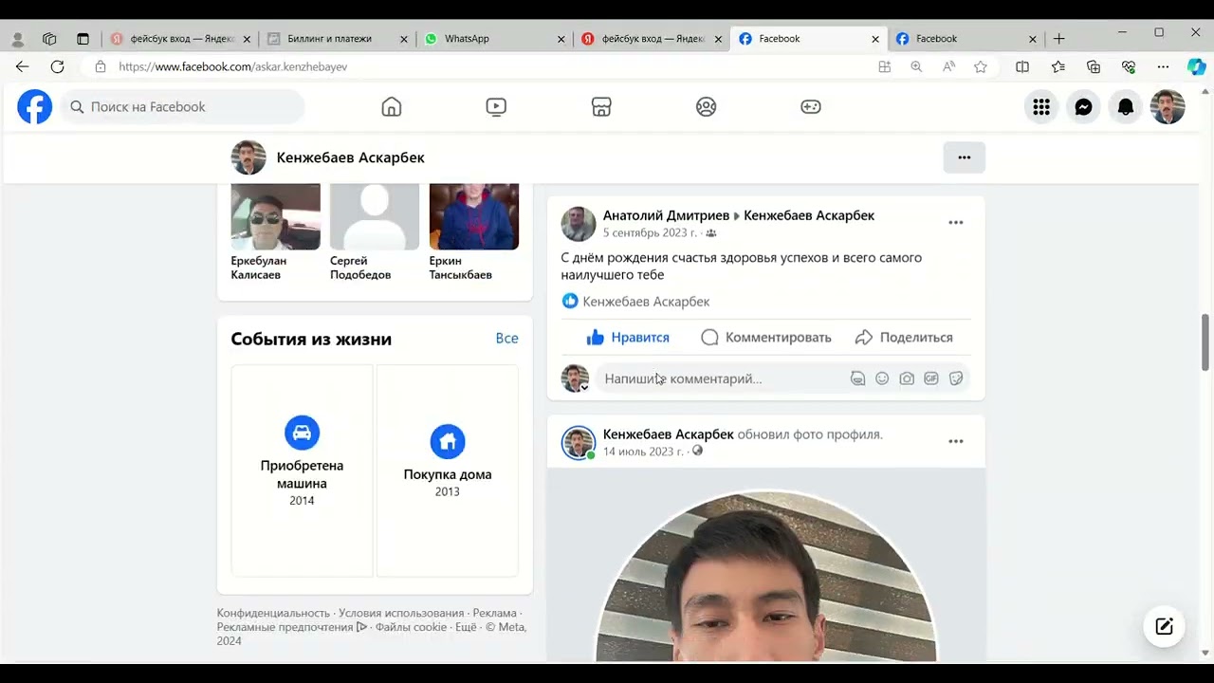Insert a GIF in the comment
This screenshot has width=1214, height=683.
(x=931, y=378)
